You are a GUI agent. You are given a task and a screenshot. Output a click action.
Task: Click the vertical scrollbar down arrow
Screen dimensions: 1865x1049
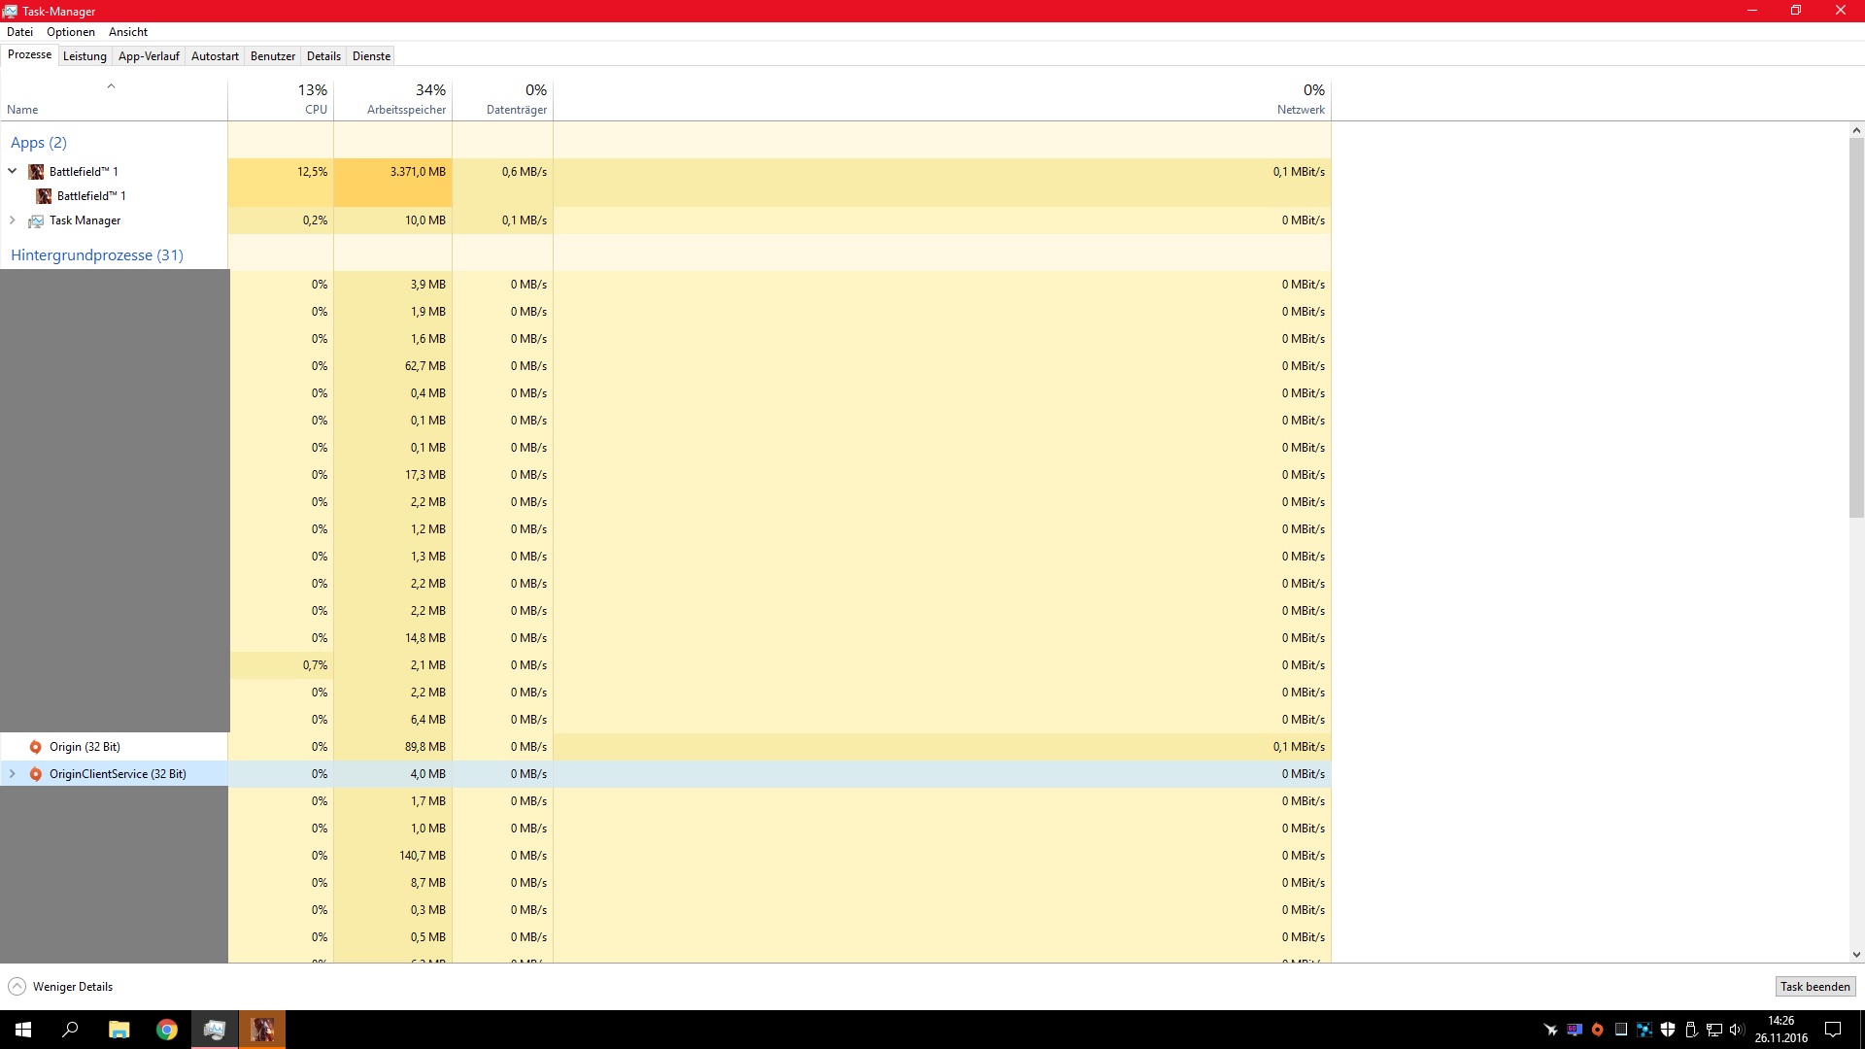(1856, 955)
